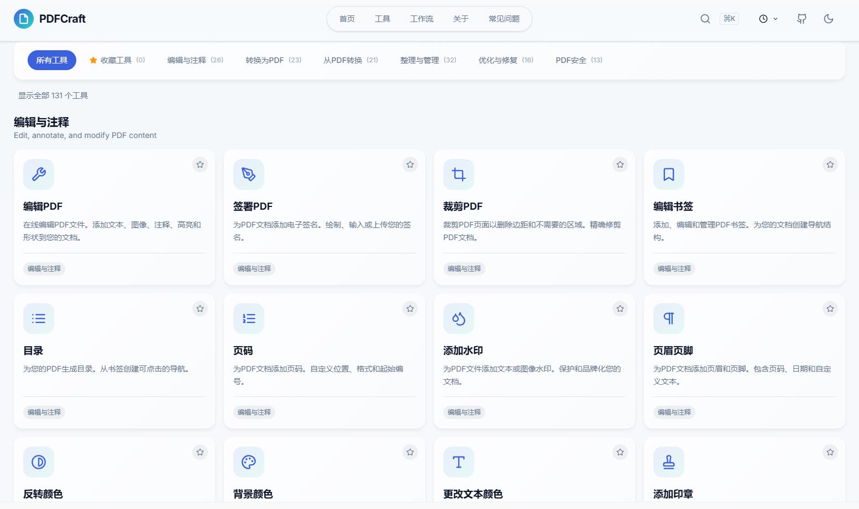Click the 编辑书签 bookmark icon
The width and height of the screenshot is (859, 509).
[669, 174]
